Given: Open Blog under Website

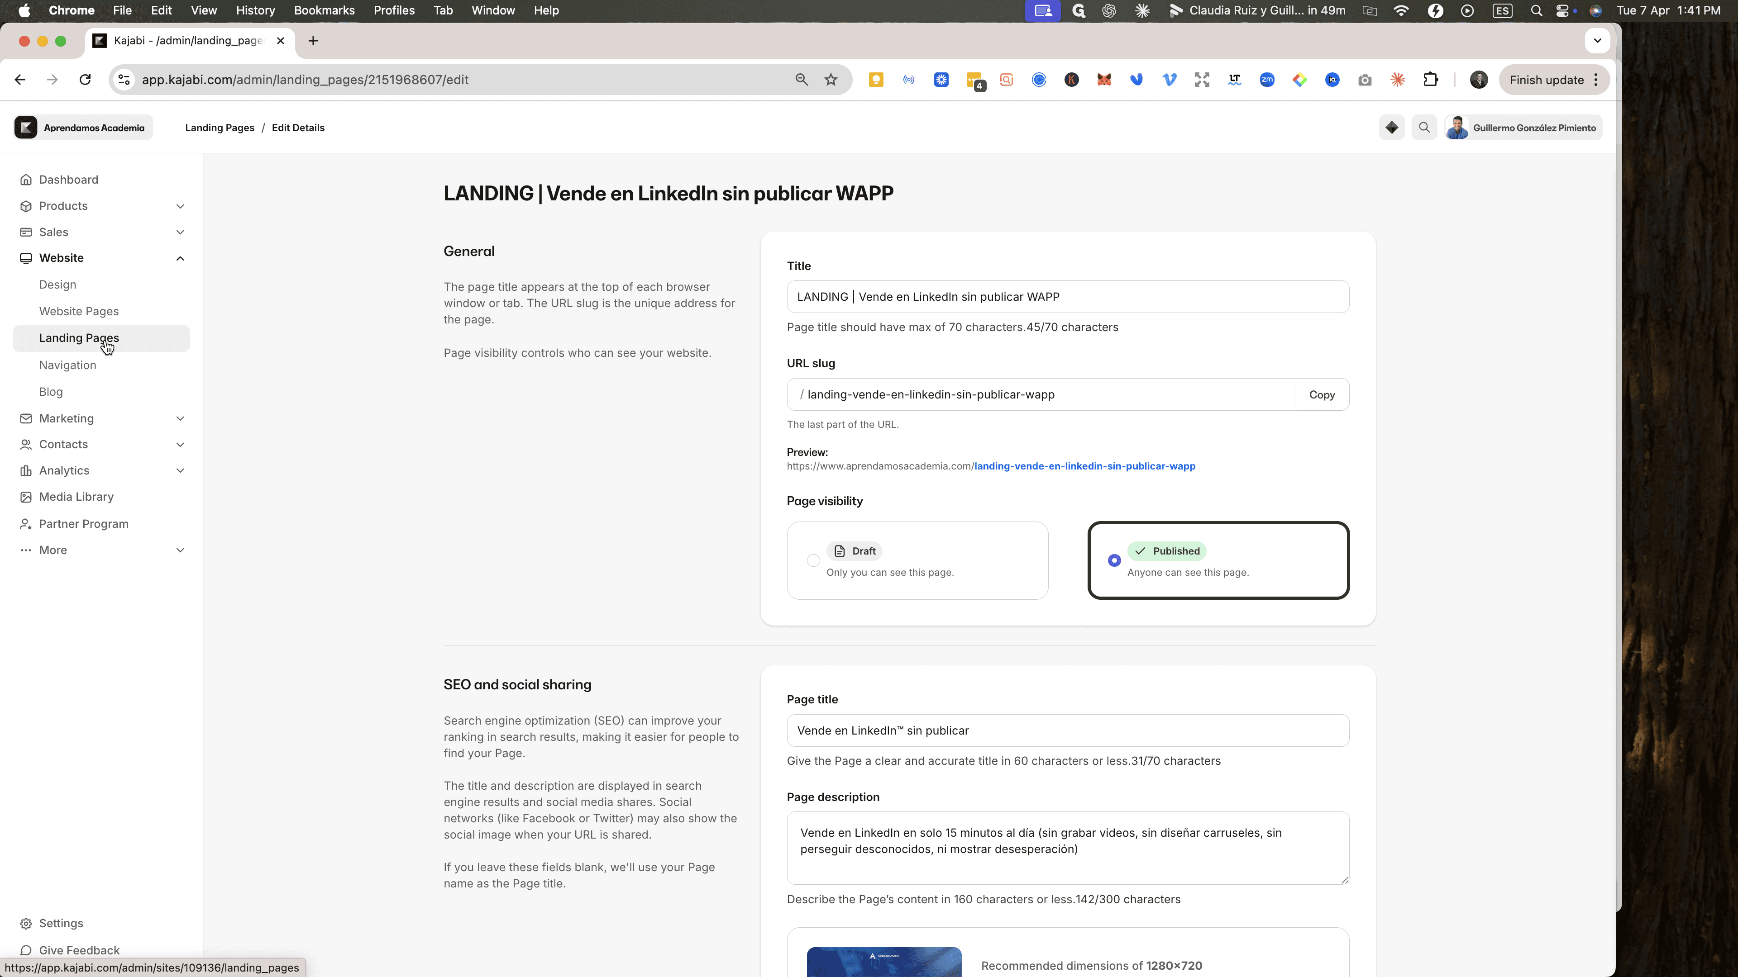Looking at the screenshot, I should (x=51, y=392).
